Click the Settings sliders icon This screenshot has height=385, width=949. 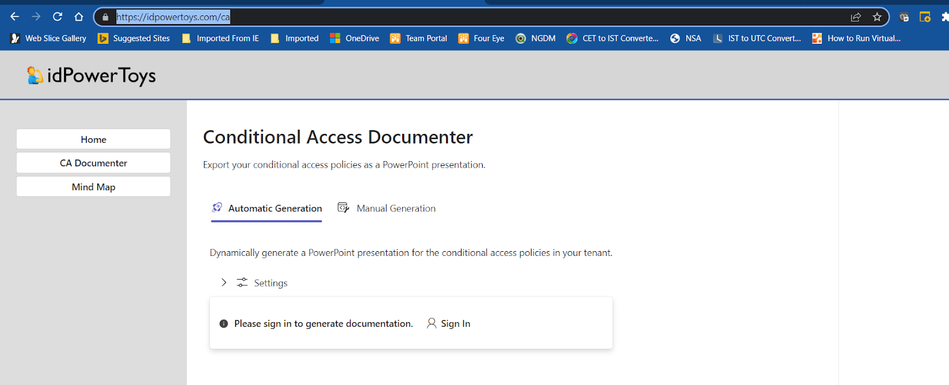(242, 283)
